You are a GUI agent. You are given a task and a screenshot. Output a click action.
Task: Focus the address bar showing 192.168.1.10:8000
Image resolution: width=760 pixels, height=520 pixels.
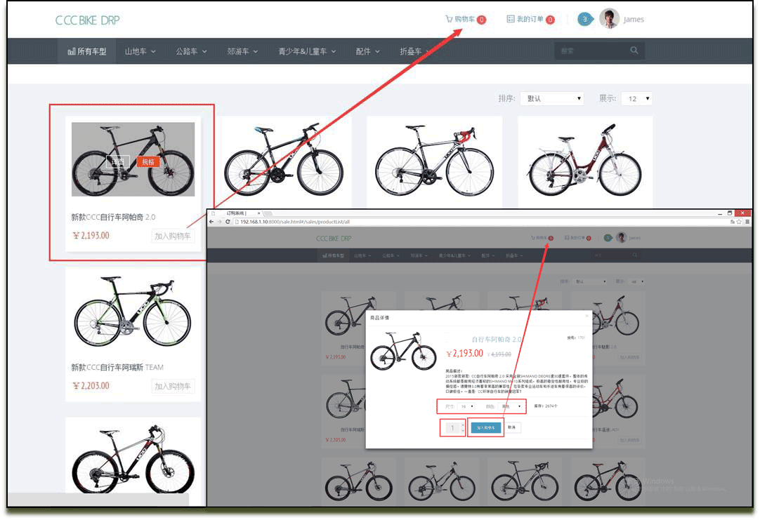point(480,222)
